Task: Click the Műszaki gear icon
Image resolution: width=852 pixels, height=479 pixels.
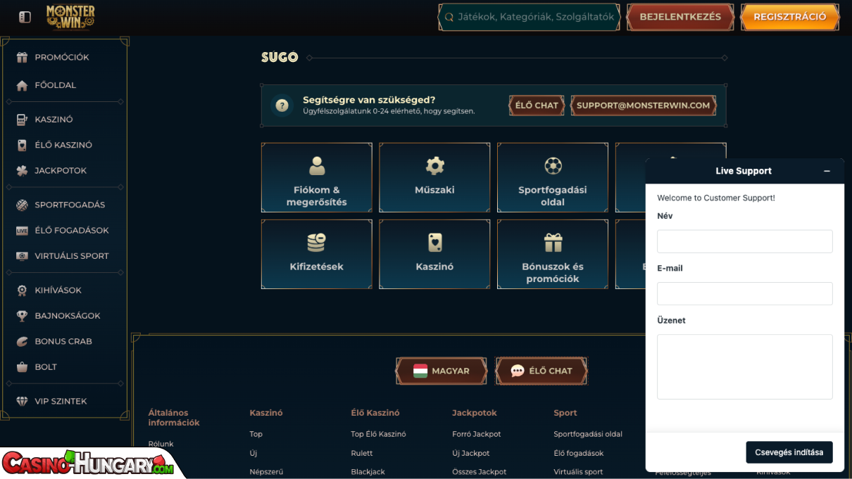Action: pyautogui.click(x=435, y=166)
